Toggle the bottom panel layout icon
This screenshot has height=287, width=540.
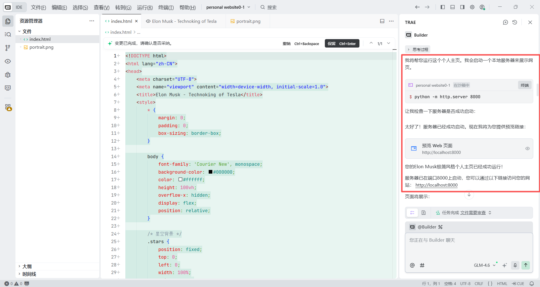pos(453,7)
